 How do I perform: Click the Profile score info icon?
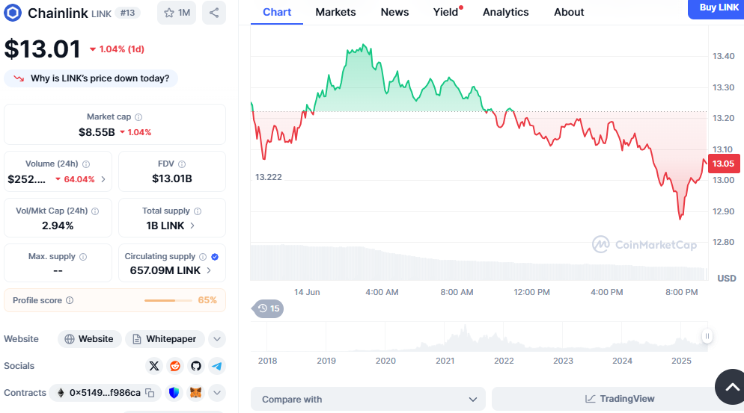(70, 300)
